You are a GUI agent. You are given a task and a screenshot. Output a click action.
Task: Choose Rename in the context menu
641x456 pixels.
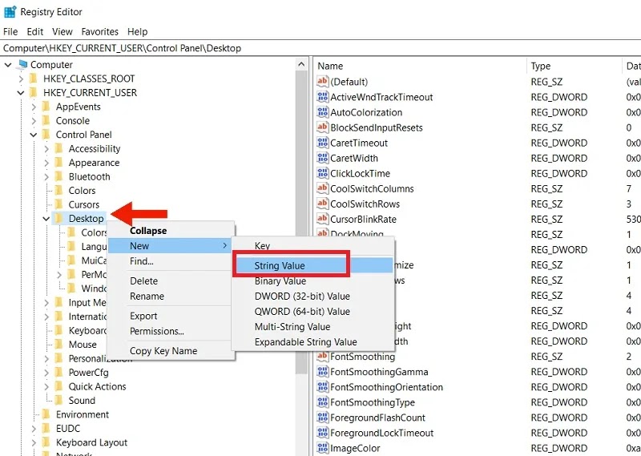(x=171, y=296)
